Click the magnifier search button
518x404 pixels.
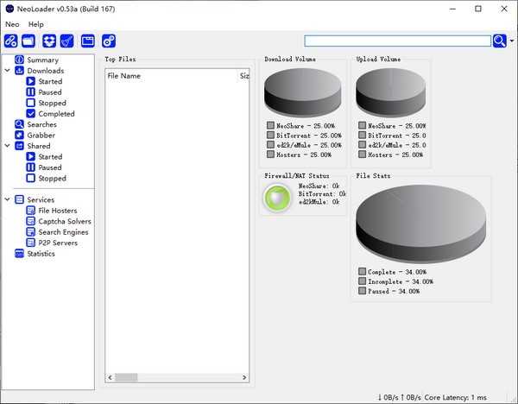[x=499, y=41]
